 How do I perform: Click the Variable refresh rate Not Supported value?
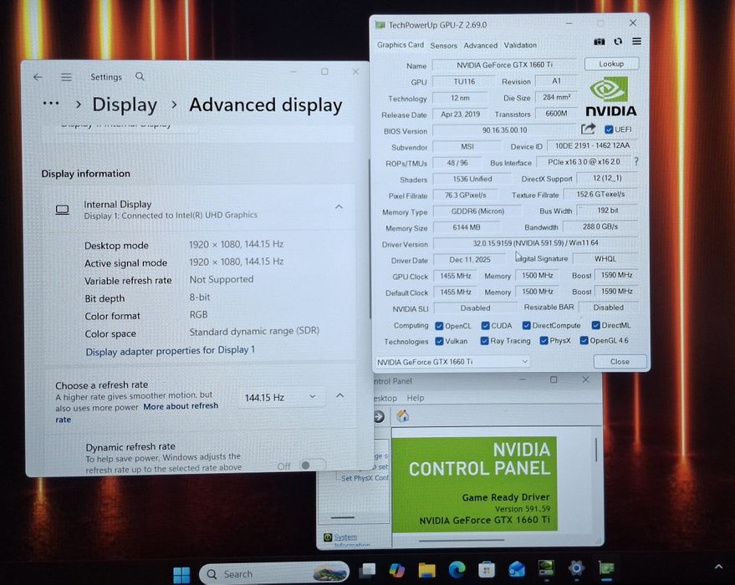pyautogui.click(x=222, y=279)
